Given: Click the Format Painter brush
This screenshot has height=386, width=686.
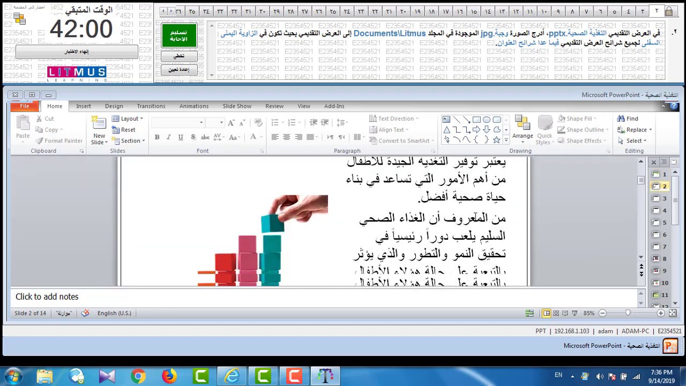Looking at the screenshot, I should pyautogui.click(x=59, y=141).
